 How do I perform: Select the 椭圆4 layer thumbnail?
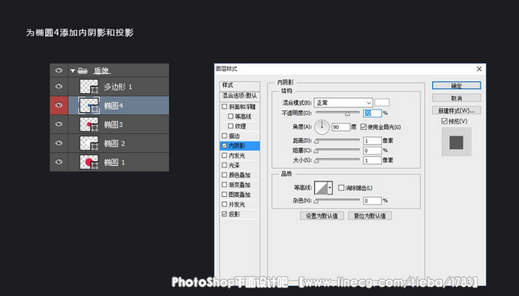(x=89, y=105)
